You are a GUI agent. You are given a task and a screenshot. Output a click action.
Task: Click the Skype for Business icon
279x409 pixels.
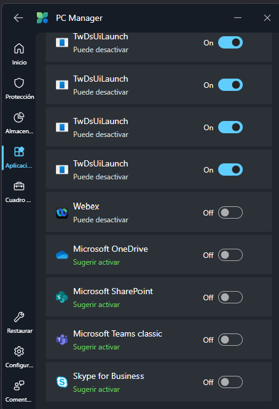62,382
